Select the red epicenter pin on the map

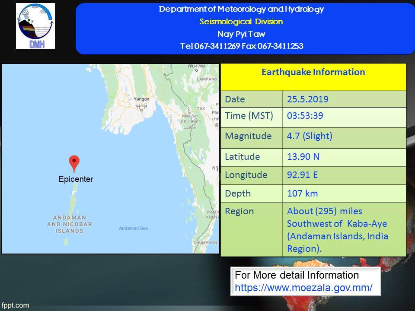tap(74, 164)
